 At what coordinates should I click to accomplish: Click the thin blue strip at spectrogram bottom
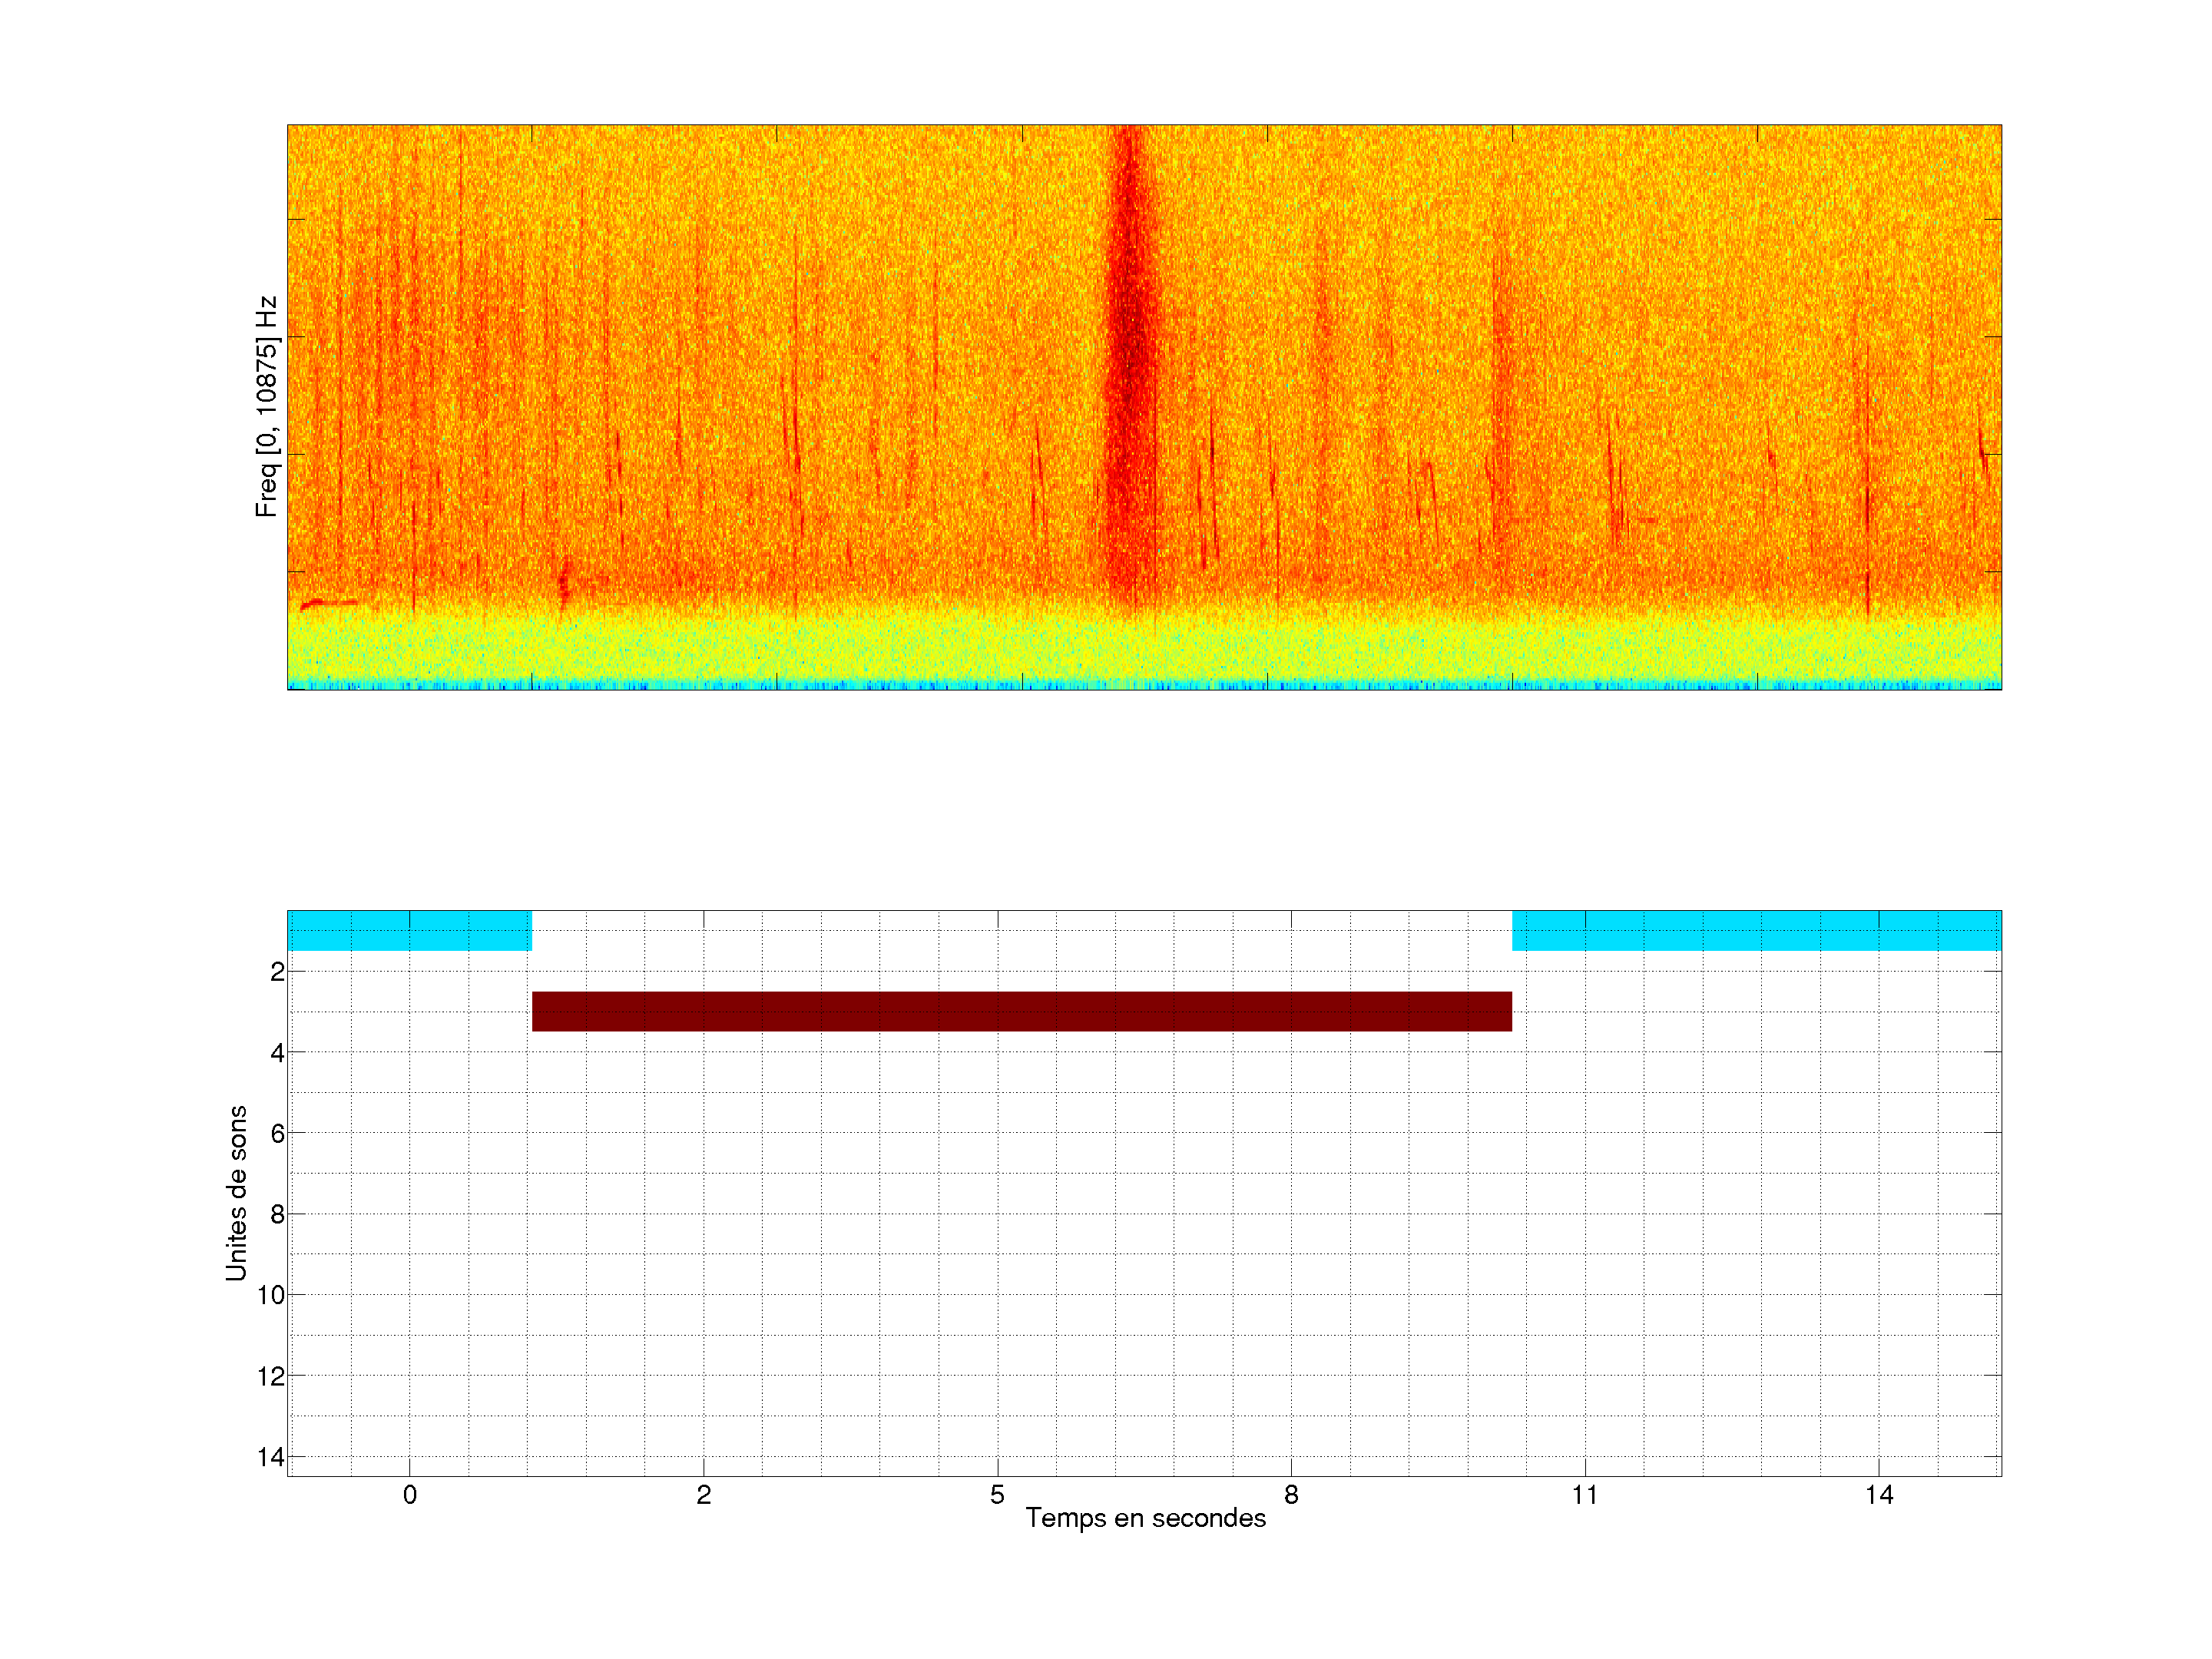[x=1144, y=686]
